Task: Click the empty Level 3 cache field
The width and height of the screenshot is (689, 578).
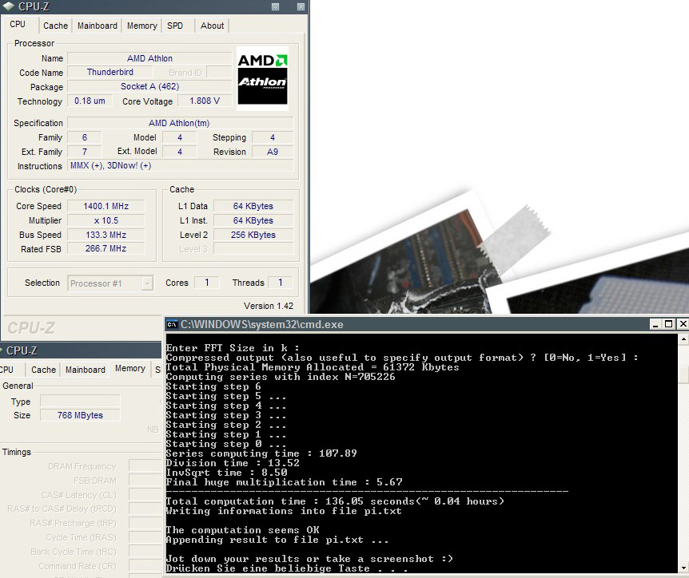Action: [x=253, y=249]
